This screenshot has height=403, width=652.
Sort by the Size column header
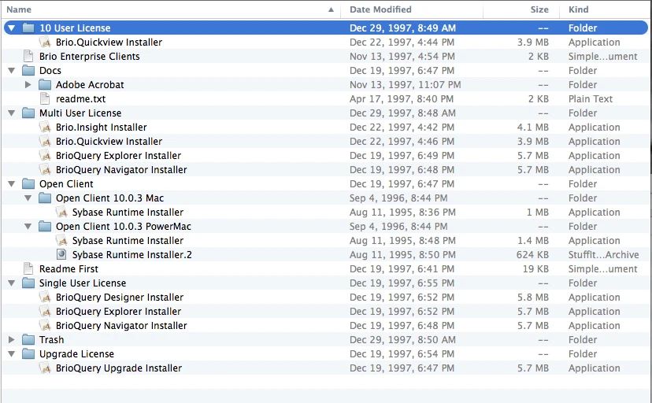click(x=521, y=9)
